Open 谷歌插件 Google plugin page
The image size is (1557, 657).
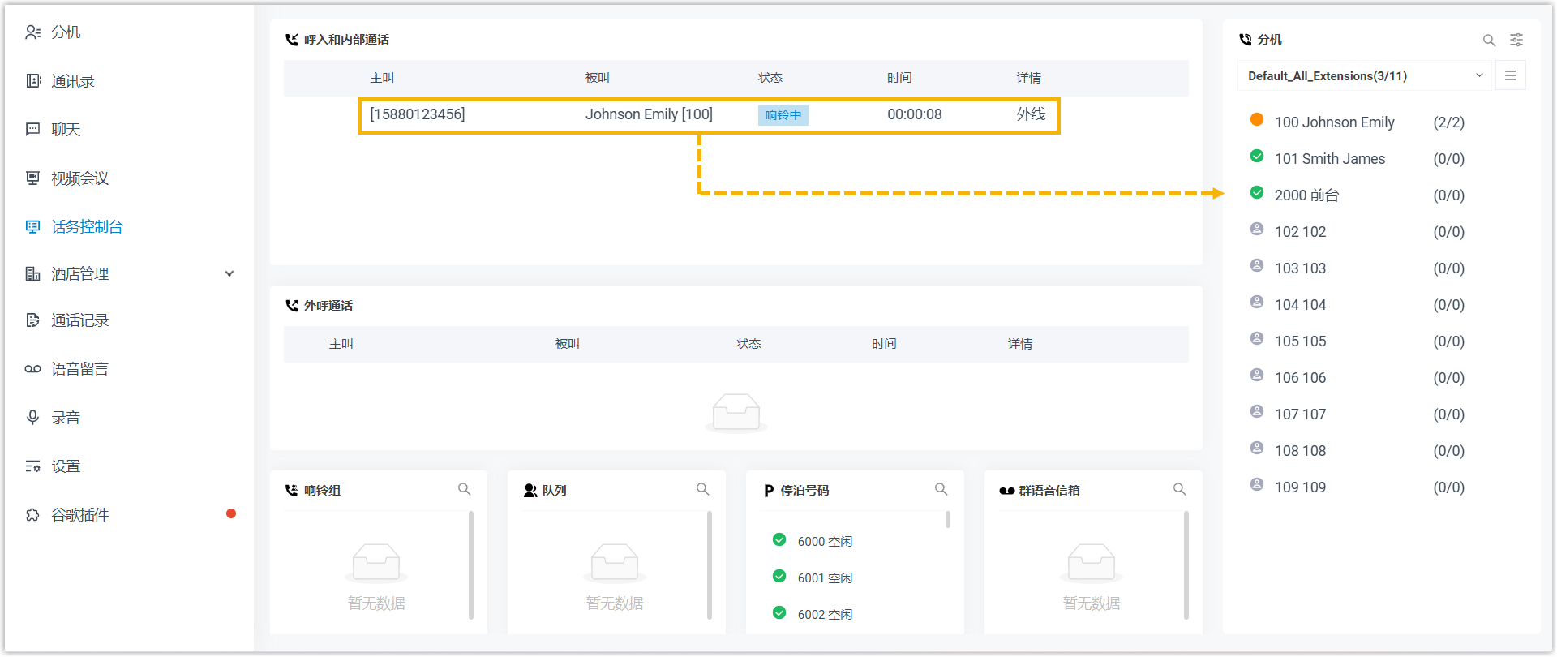[x=79, y=515]
